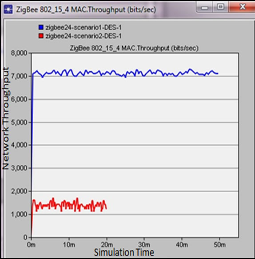Click the 8,000 y-axis tick label
The width and height of the screenshot is (255, 259).
point(19,53)
